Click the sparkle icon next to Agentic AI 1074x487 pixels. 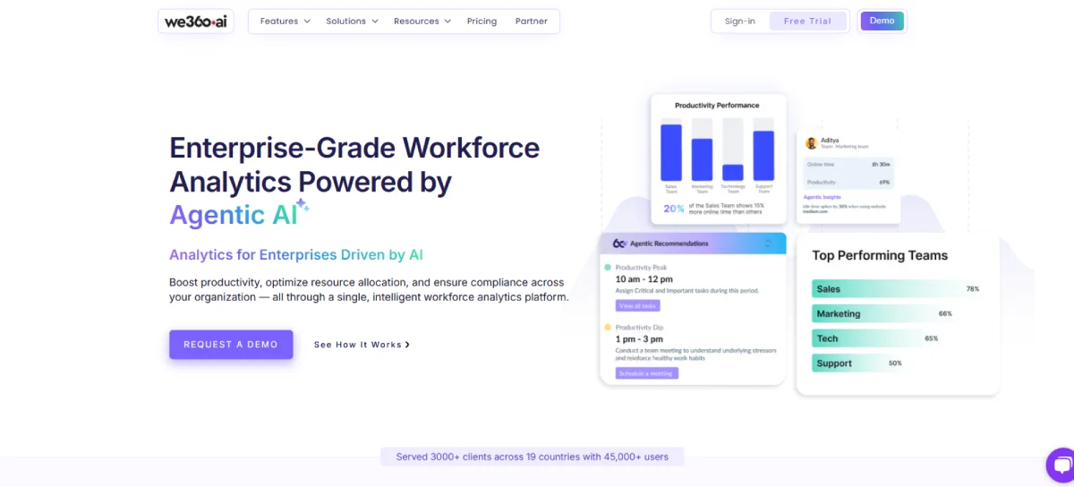click(x=302, y=206)
